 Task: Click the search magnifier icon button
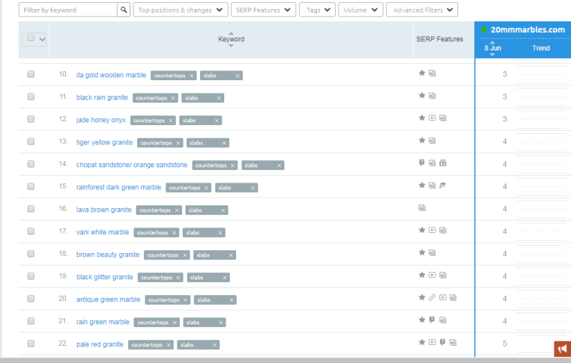pos(124,10)
